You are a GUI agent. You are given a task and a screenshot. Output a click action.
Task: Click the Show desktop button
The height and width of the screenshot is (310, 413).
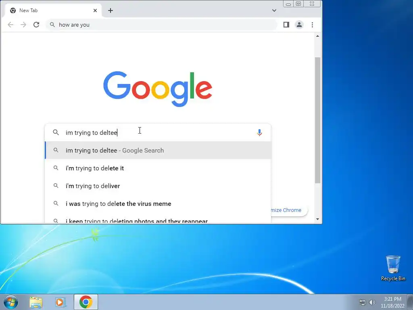[x=410, y=302]
